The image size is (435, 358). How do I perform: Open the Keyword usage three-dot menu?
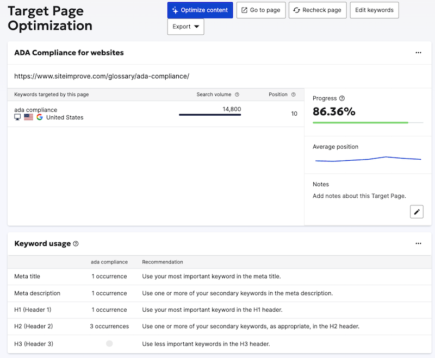(418, 243)
